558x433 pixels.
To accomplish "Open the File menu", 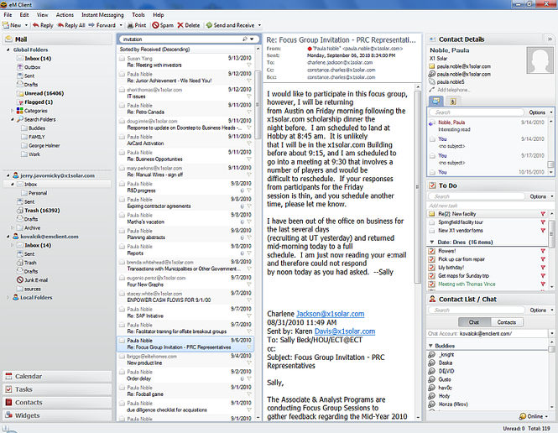I will pos(8,15).
